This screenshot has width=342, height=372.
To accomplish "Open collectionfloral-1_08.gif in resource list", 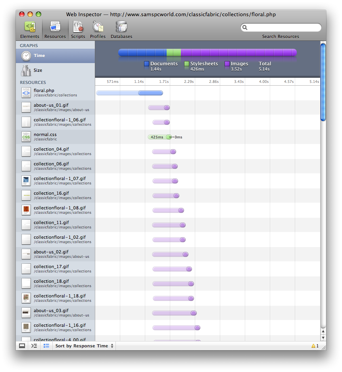I will (x=55, y=210).
